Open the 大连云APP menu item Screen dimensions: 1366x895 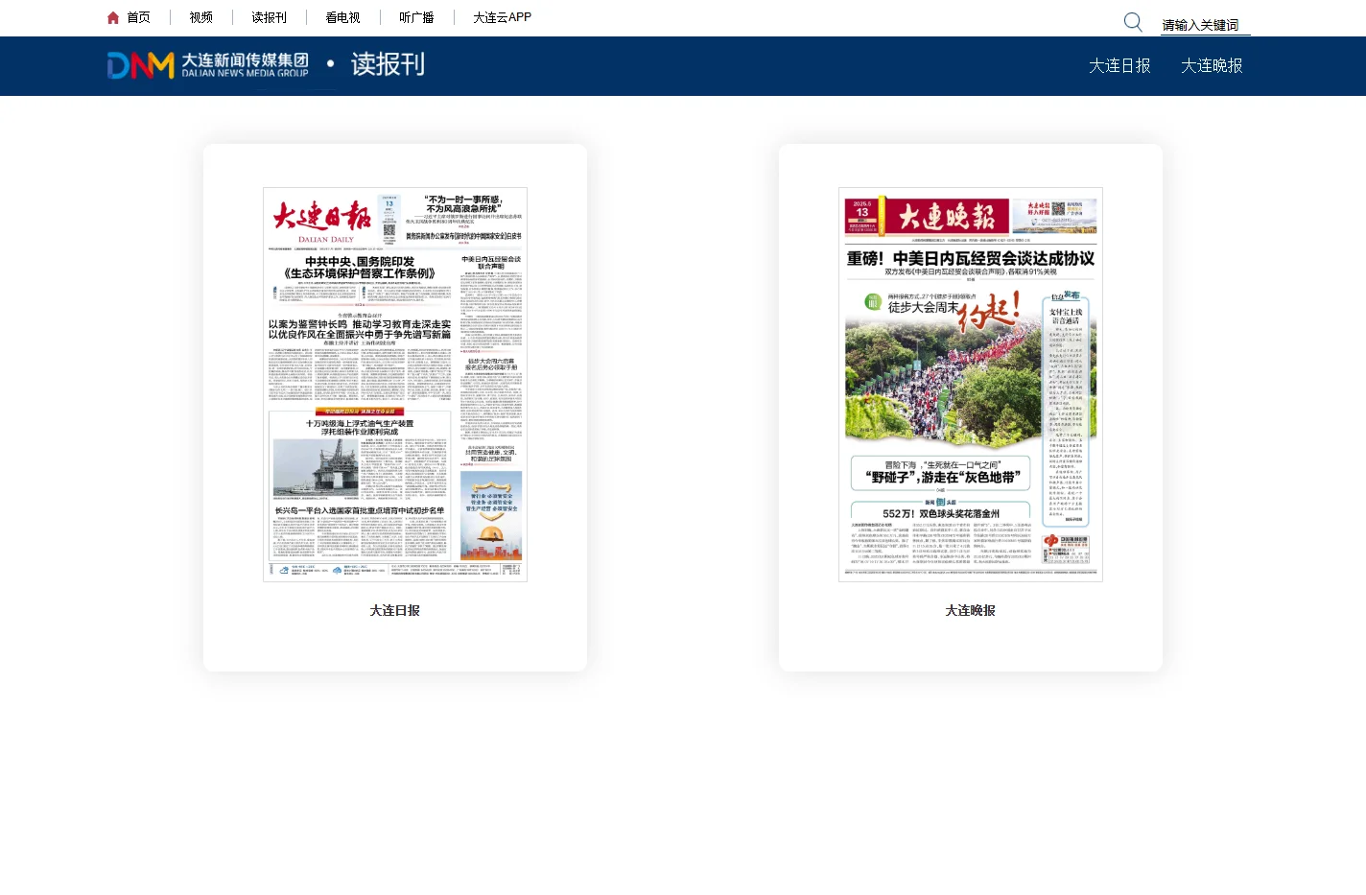[x=502, y=17]
